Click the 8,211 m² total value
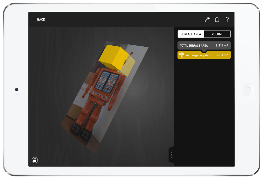Viewport: 263px width, 180px height. click(x=221, y=45)
